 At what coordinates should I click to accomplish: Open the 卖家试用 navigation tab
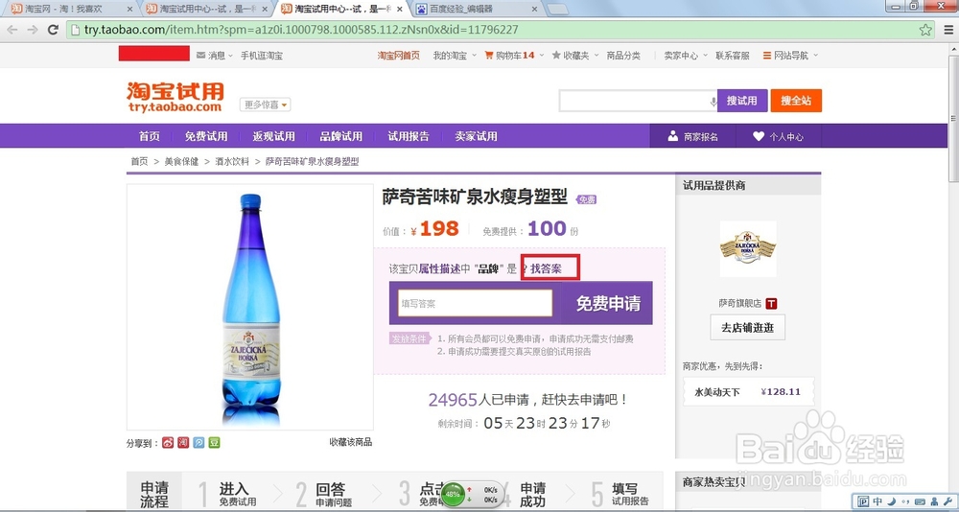[476, 136]
